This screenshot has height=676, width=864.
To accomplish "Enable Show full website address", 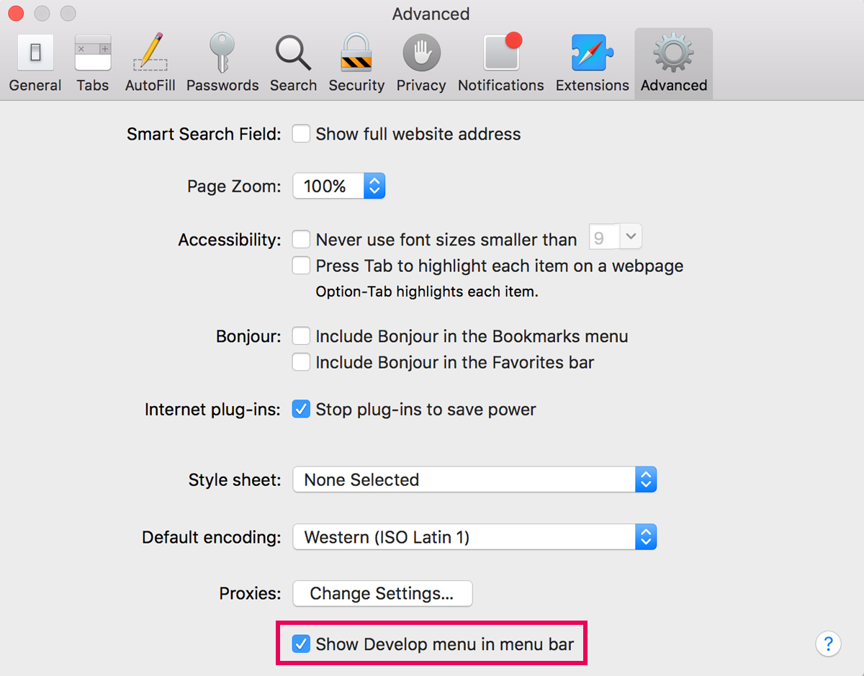I will click(301, 134).
